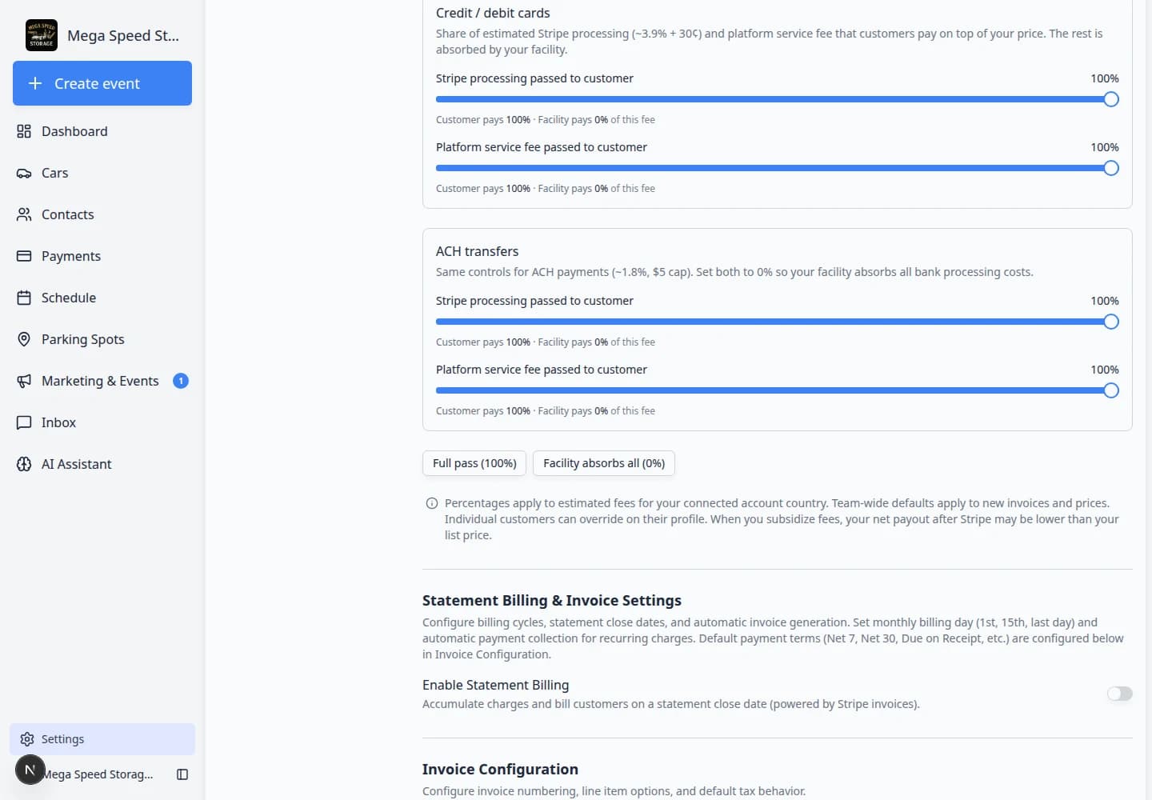Navigate to Payments
1152x800 pixels.
(102, 256)
